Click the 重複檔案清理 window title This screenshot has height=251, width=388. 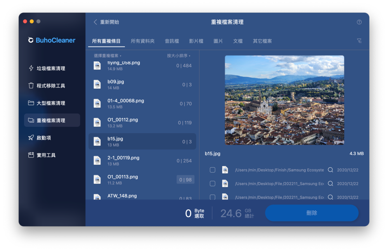(x=227, y=22)
